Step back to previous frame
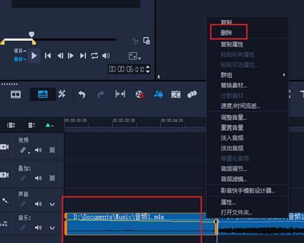This screenshot has height=243, width=304. pyautogui.click(x=60, y=56)
